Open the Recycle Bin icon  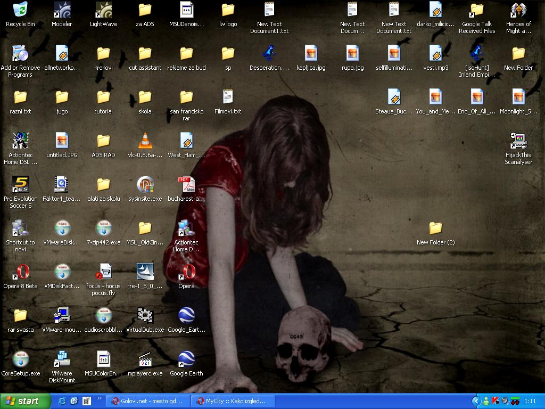(20, 10)
